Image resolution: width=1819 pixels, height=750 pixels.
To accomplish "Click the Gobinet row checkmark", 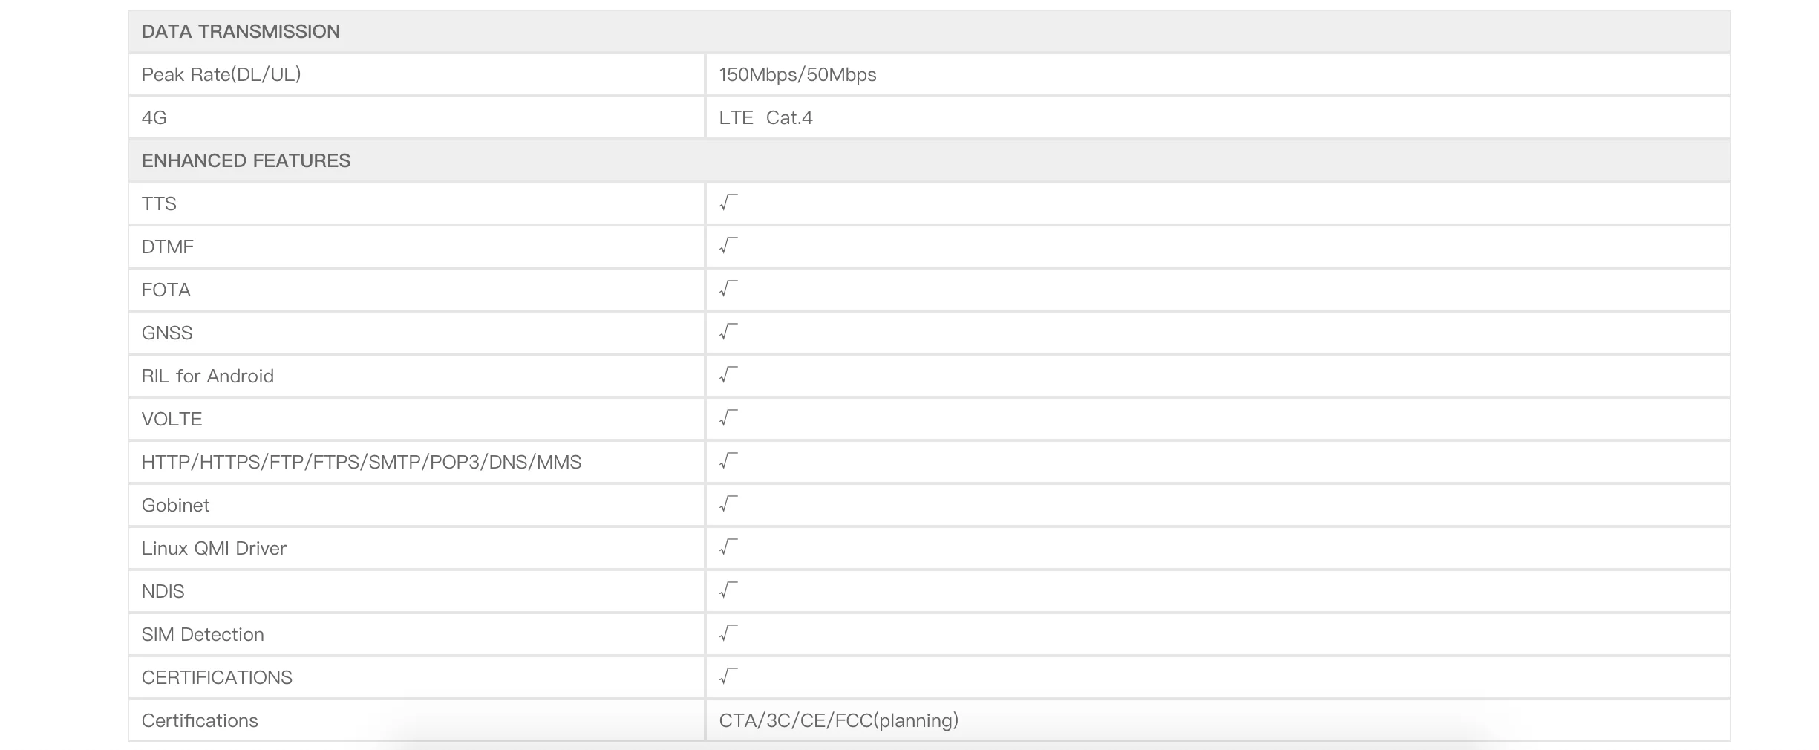I will (x=728, y=504).
